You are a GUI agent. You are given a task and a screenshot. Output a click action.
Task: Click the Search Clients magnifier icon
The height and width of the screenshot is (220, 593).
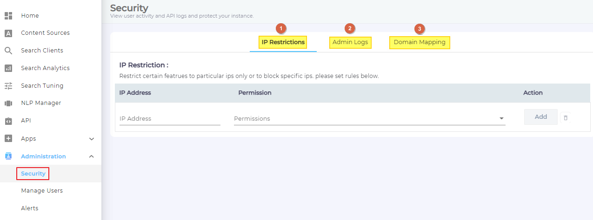pyautogui.click(x=8, y=51)
